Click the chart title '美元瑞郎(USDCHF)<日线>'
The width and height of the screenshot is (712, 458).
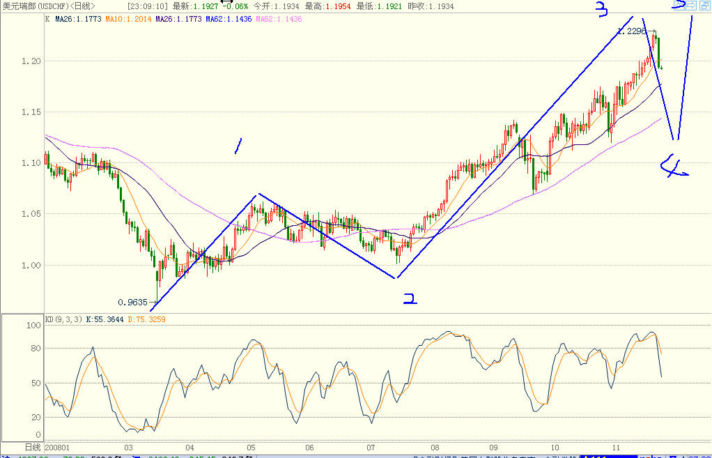(49, 6)
